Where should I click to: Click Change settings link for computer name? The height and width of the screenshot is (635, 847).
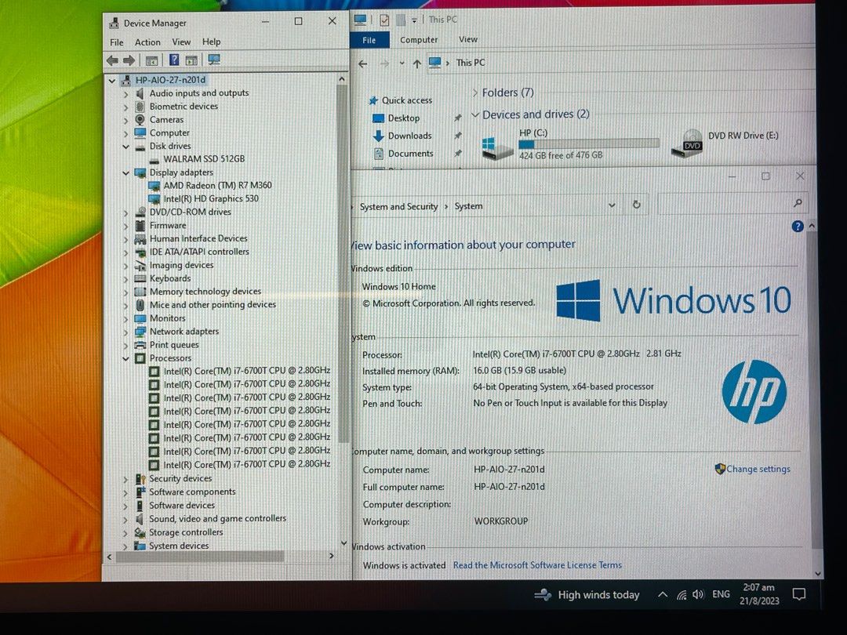pos(758,470)
